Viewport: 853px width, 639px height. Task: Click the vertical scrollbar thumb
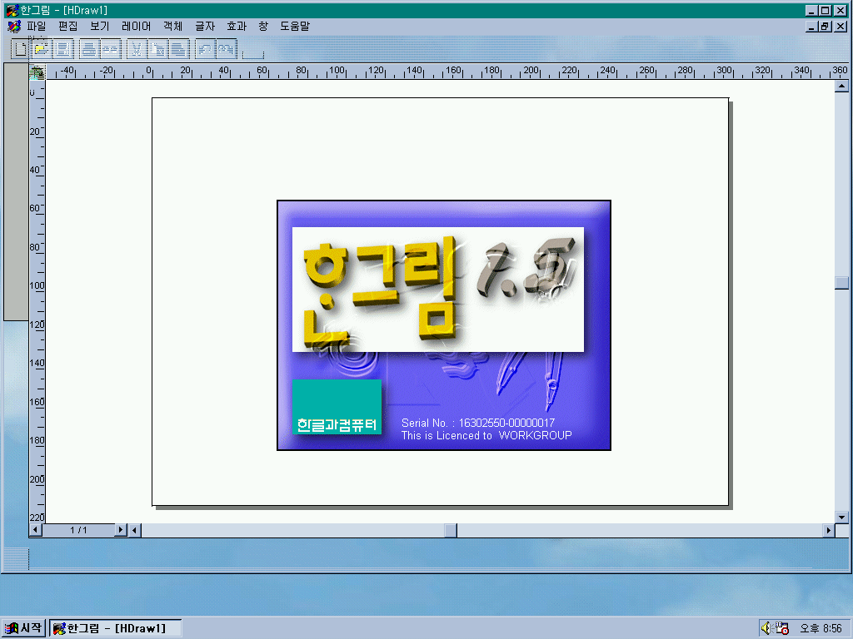841,283
